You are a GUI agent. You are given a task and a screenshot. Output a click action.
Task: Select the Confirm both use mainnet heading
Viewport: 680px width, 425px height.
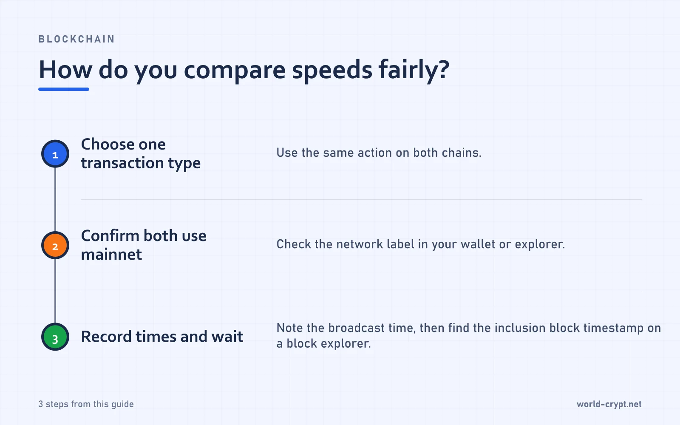coord(144,245)
